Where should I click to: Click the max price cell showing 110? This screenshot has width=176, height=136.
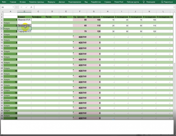point(94,26)
